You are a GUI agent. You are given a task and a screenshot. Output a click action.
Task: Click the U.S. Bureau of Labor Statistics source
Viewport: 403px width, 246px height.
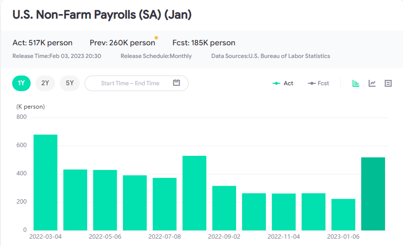click(x=289, y=56)
